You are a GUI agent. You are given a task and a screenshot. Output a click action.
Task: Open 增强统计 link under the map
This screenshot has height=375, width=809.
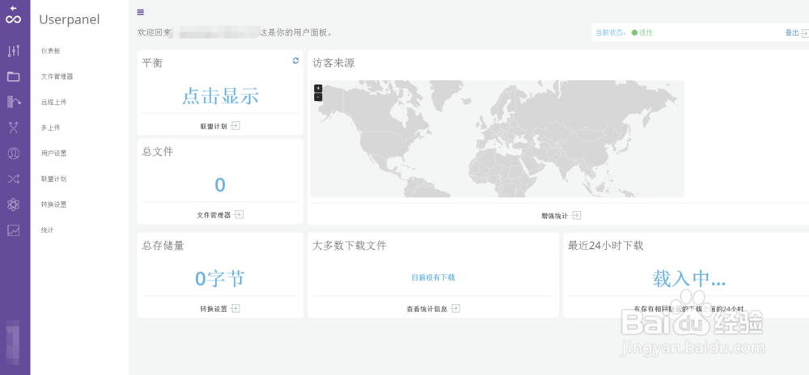click(x=554, y=217)
